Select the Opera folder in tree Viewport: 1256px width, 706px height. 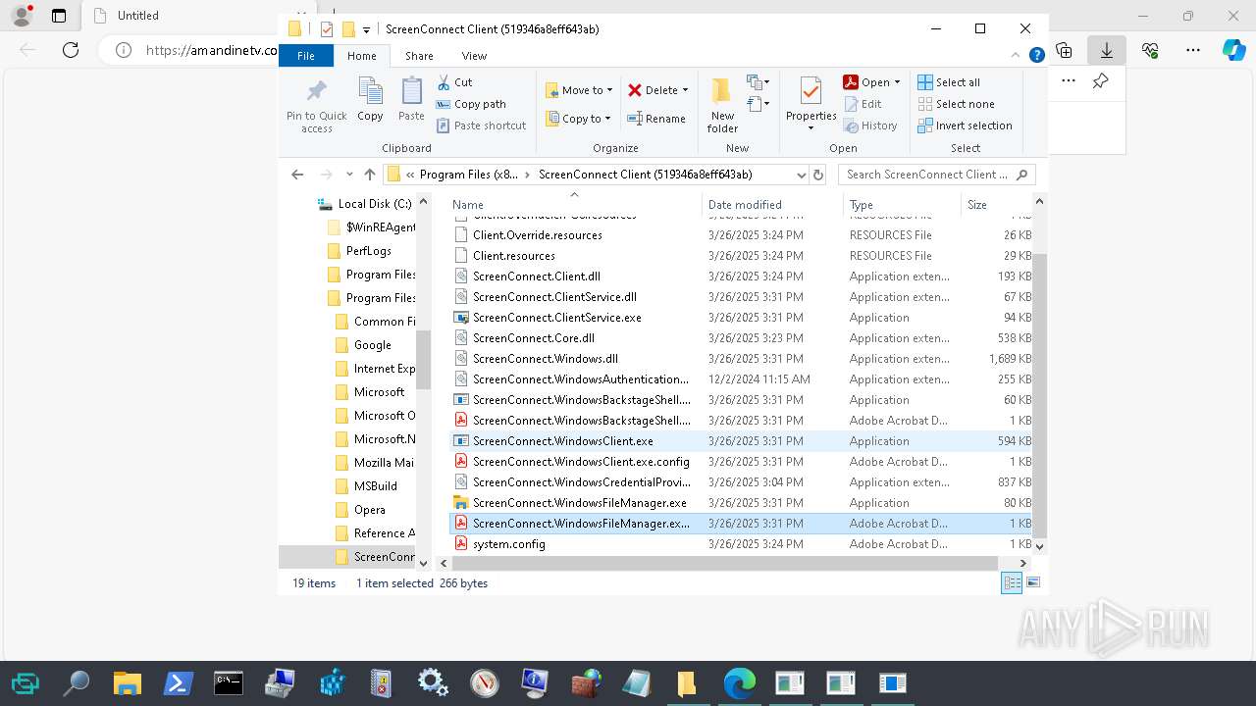(369, 510)
